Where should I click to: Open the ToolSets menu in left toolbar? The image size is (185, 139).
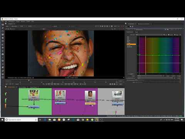tap(3, 71)
